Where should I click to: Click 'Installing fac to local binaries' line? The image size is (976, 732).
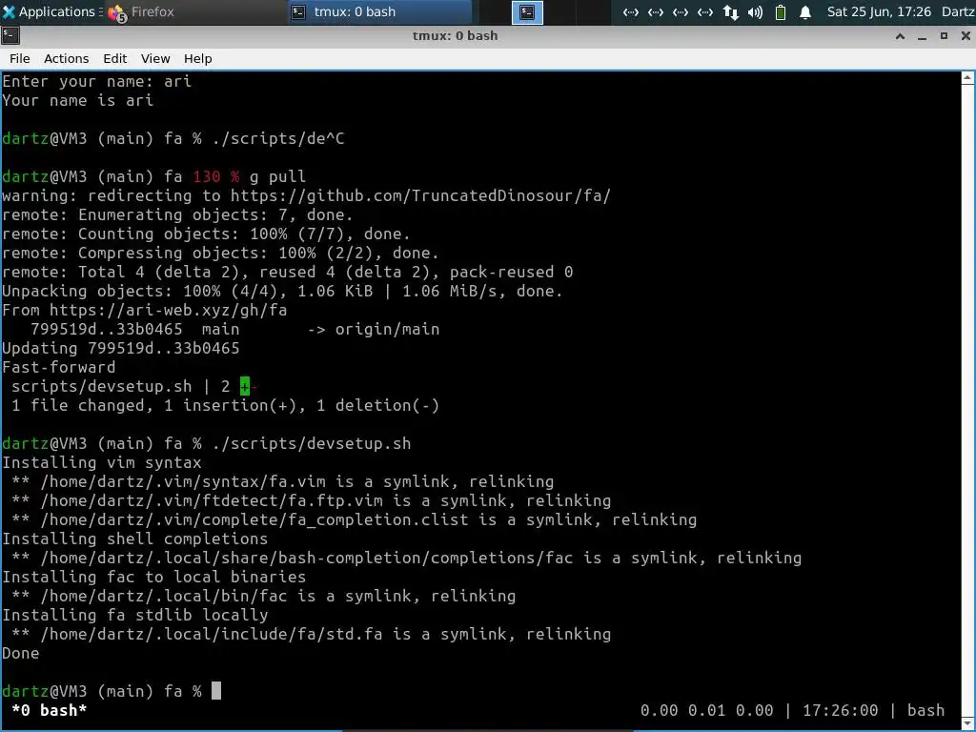pyautogui.click(x=153, y=577)
